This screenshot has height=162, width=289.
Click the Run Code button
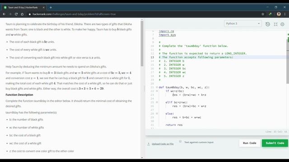250,143
